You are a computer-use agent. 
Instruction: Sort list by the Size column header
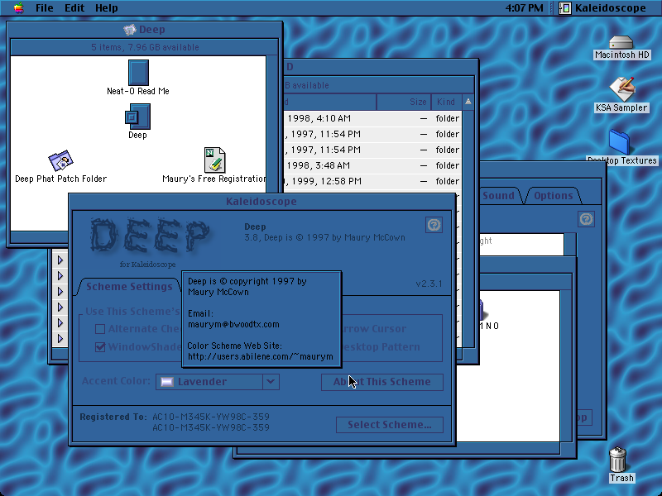click(x=404, y=102)
